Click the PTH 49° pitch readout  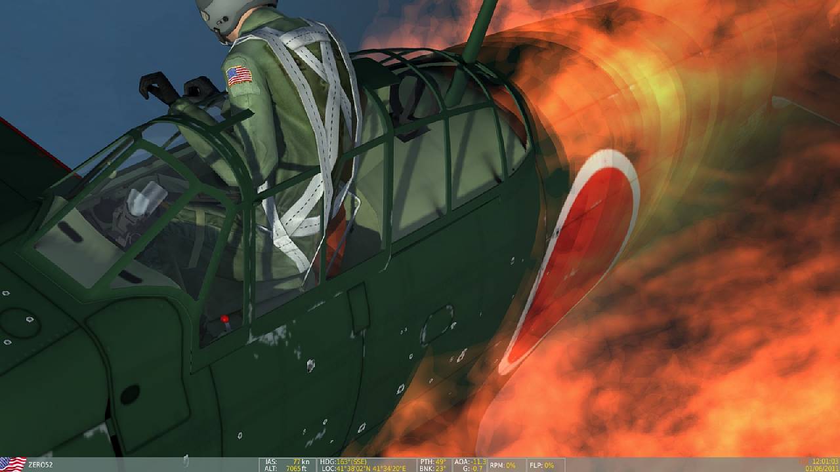pos(432,462)
